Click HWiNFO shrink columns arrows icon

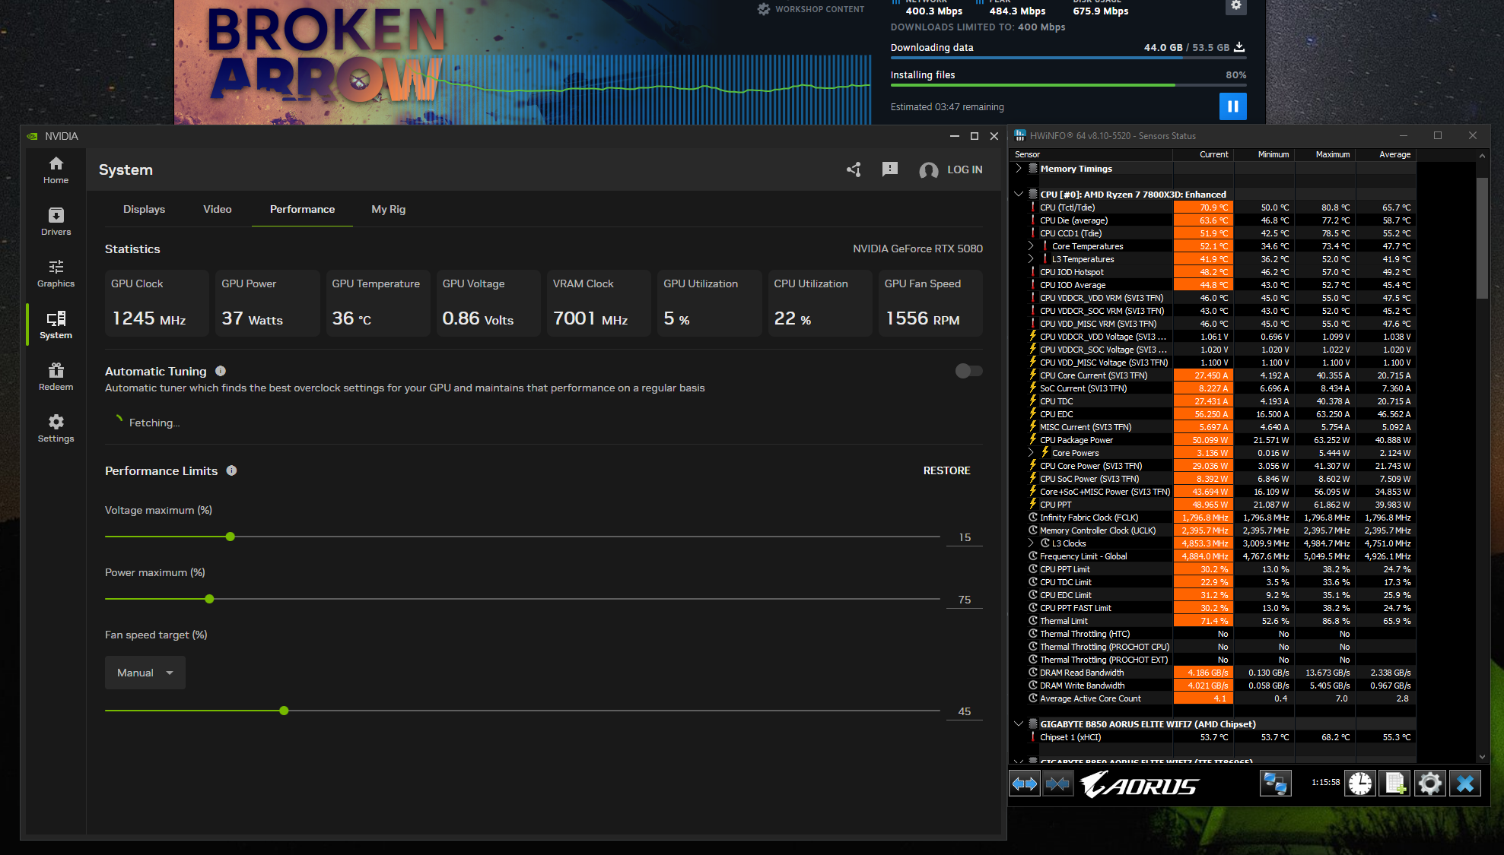1057,783
